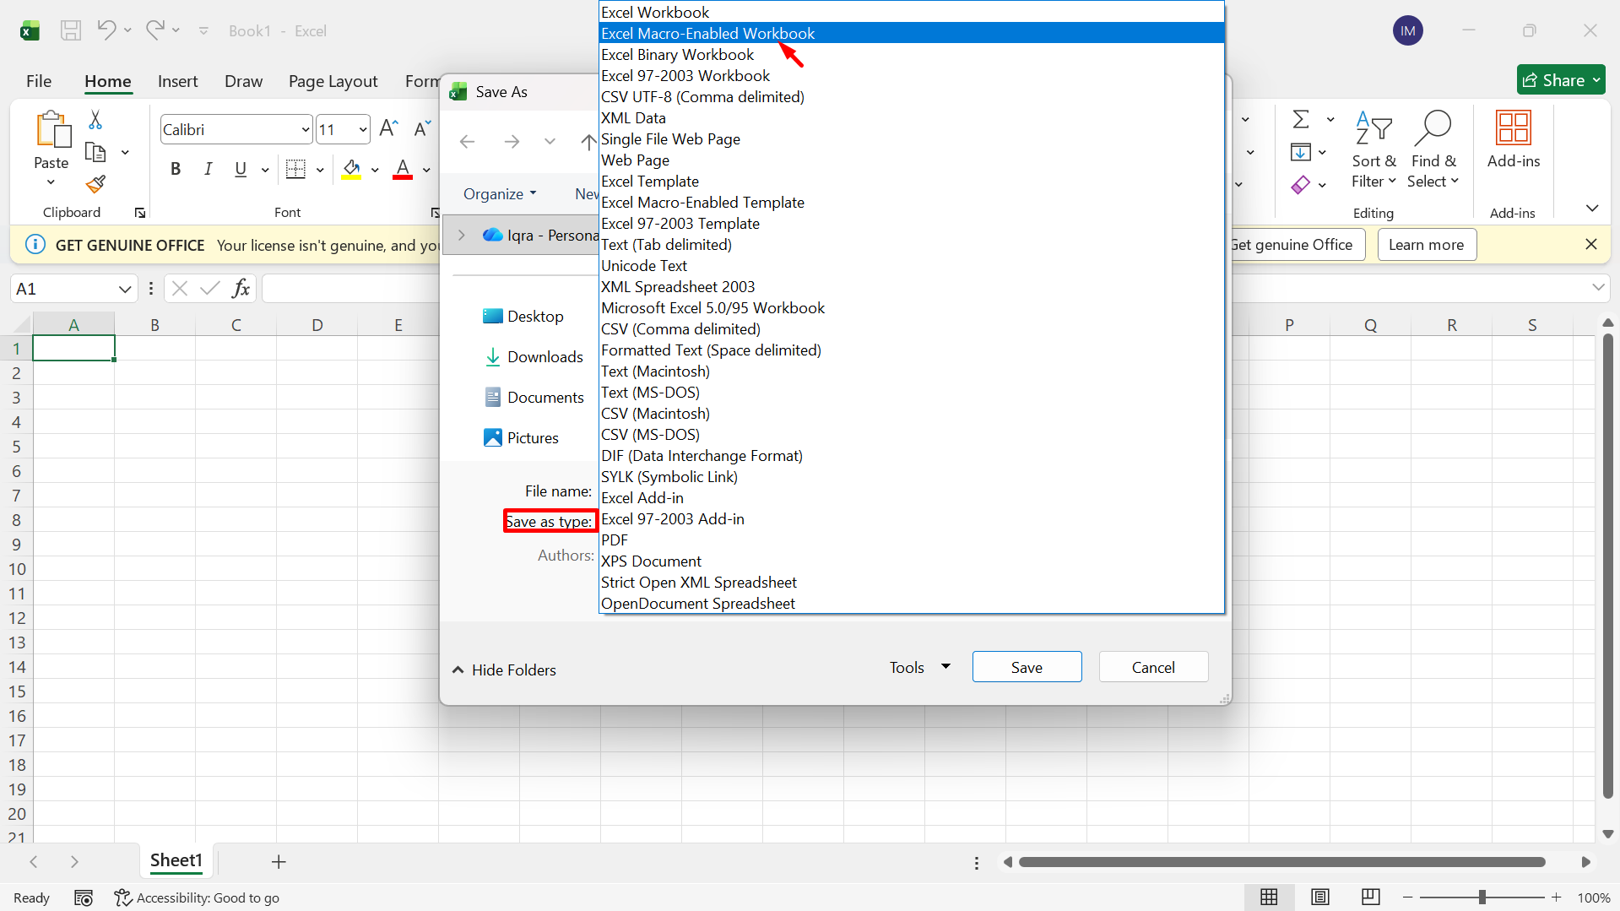The height and width of the screenshot is (911, 1620).
Task: Click the Borders icon
Action: point(295,169)
